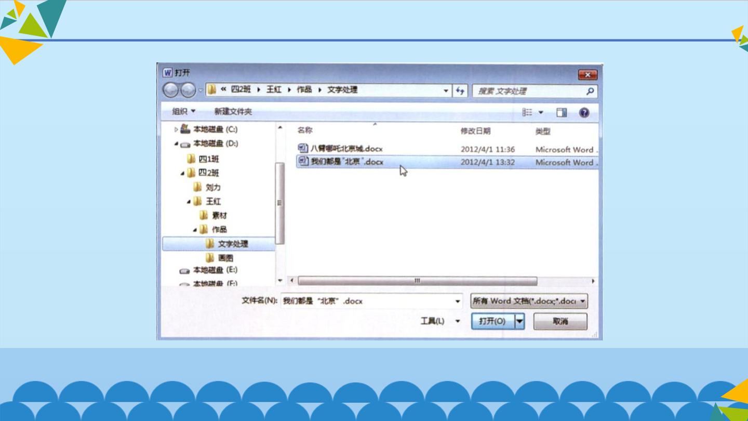Expand the 本地磁盘 (C:) tree node

[x=176, y=129]
